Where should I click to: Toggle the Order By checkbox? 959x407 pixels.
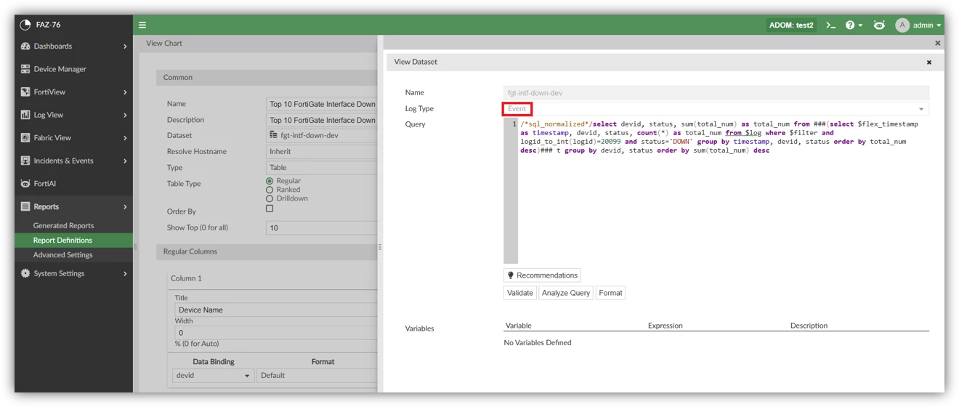click(270, 209)
